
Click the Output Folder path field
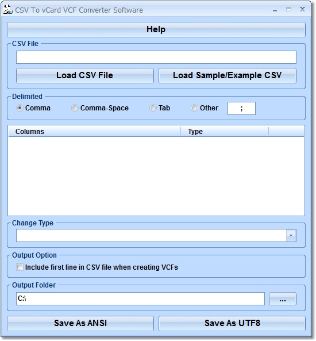140,298
